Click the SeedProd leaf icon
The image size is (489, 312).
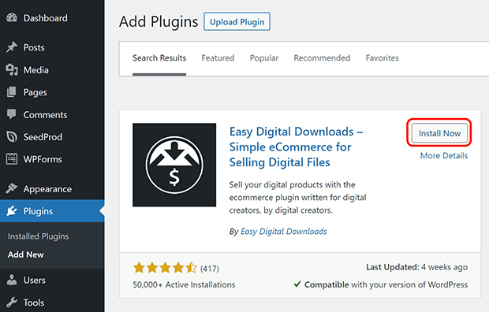click(12, 137)
